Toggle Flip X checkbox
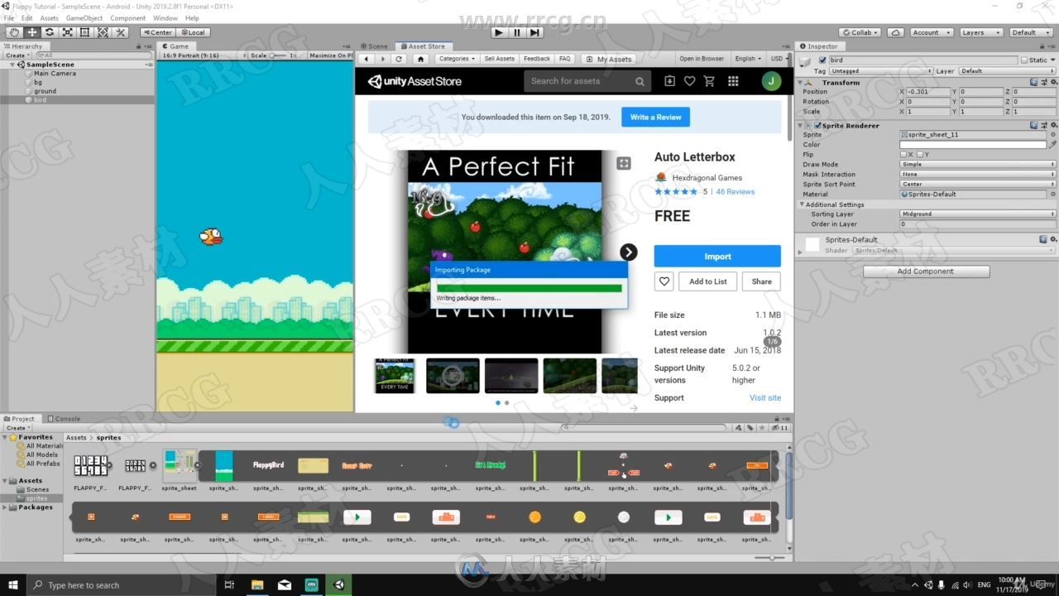This screenshot has height=596, width=1059. click(x=903, y=155)
